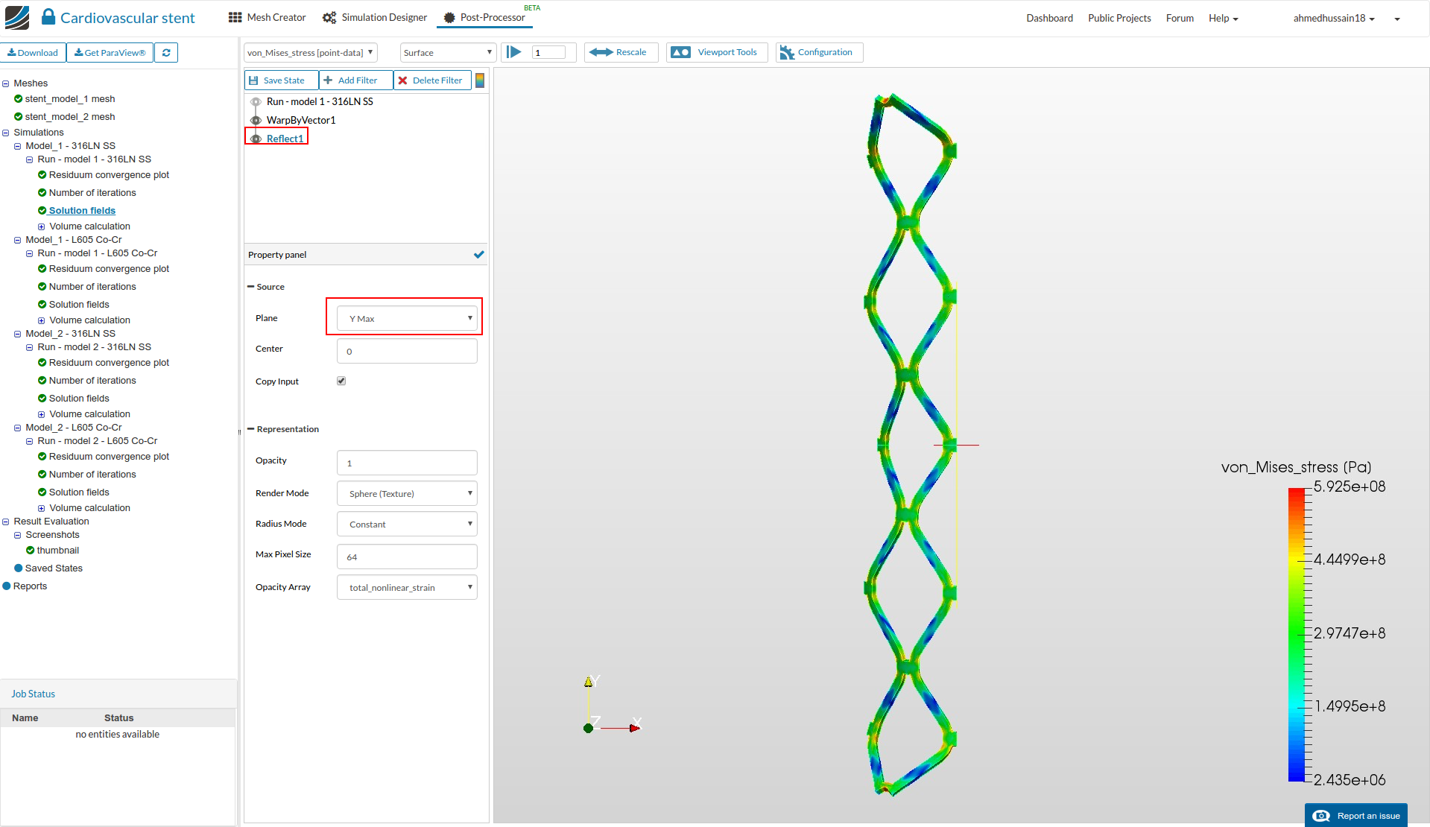Toggle visibility of Reflect1 filter
1430x827 pixels.
256,139
